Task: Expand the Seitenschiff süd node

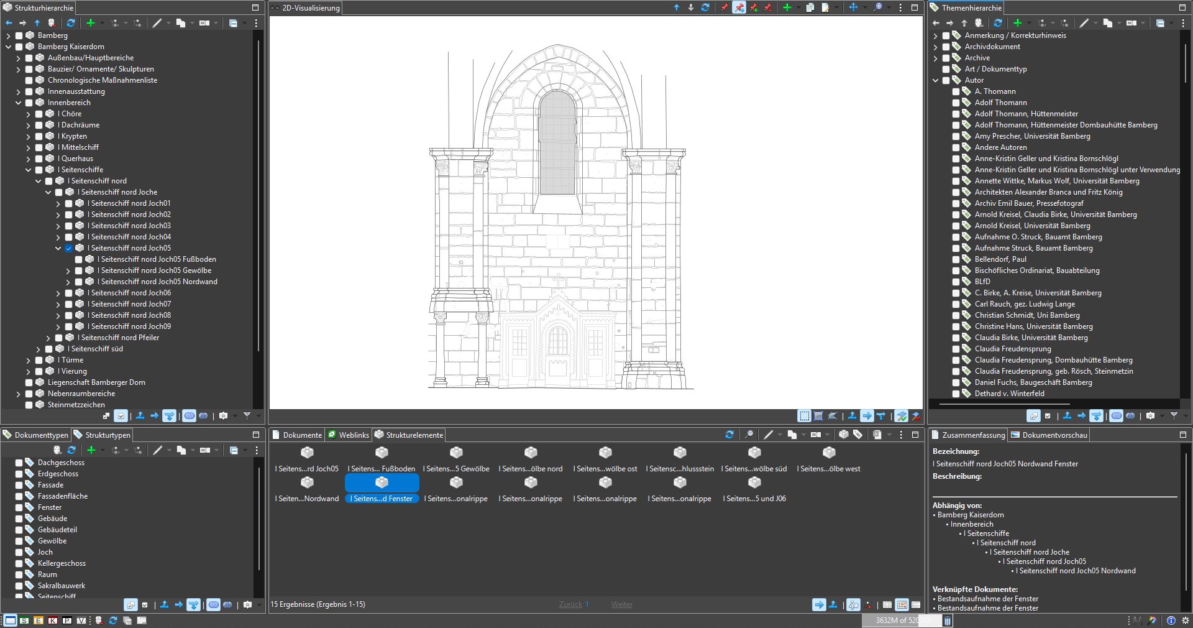Action: pos(39,349)
